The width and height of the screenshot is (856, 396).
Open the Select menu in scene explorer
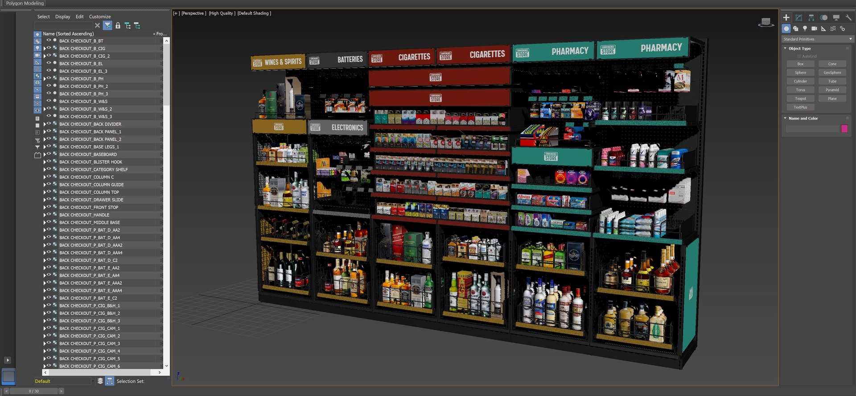[43, 16]
